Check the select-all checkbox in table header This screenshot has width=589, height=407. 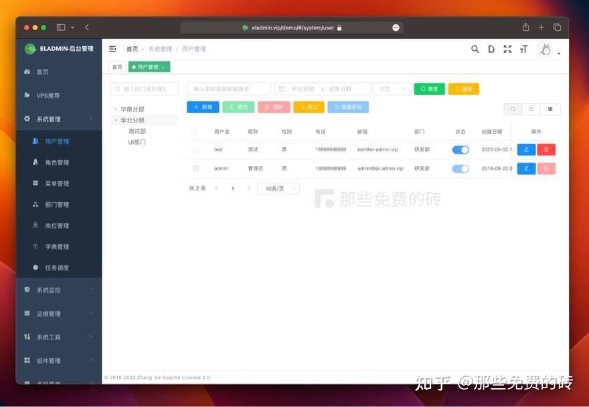193,131
